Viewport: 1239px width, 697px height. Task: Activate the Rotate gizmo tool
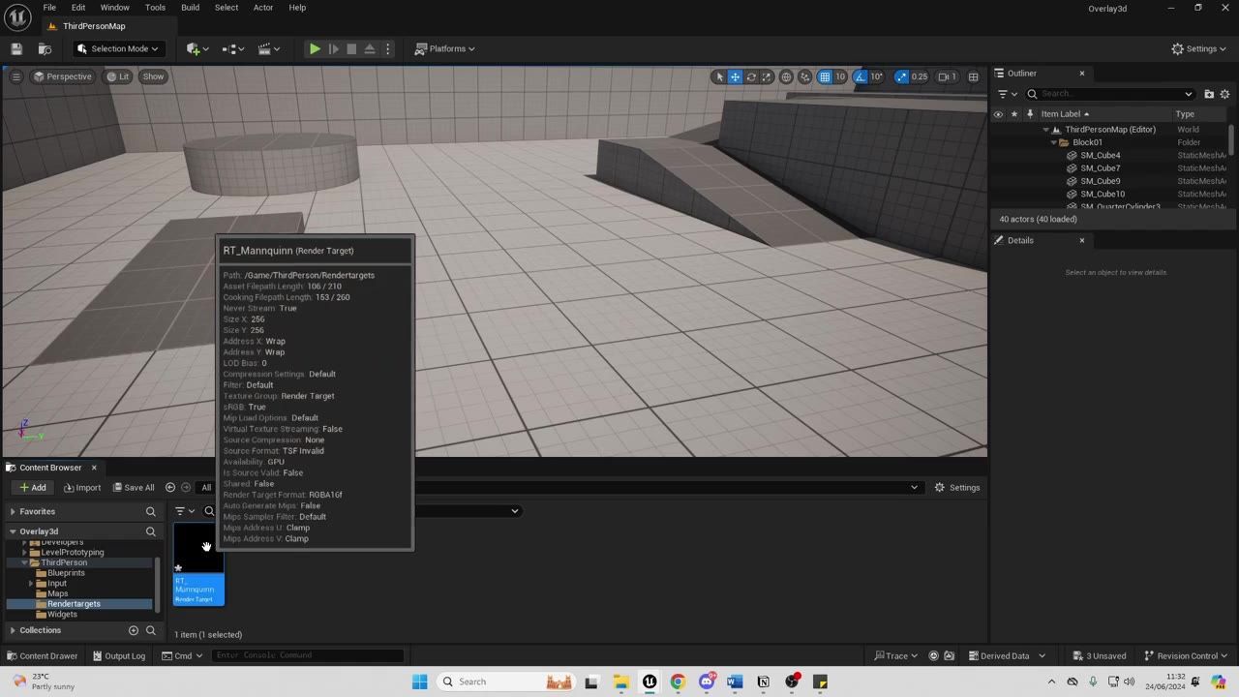[751, 76]
